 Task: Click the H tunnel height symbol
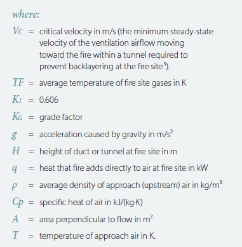16,150
